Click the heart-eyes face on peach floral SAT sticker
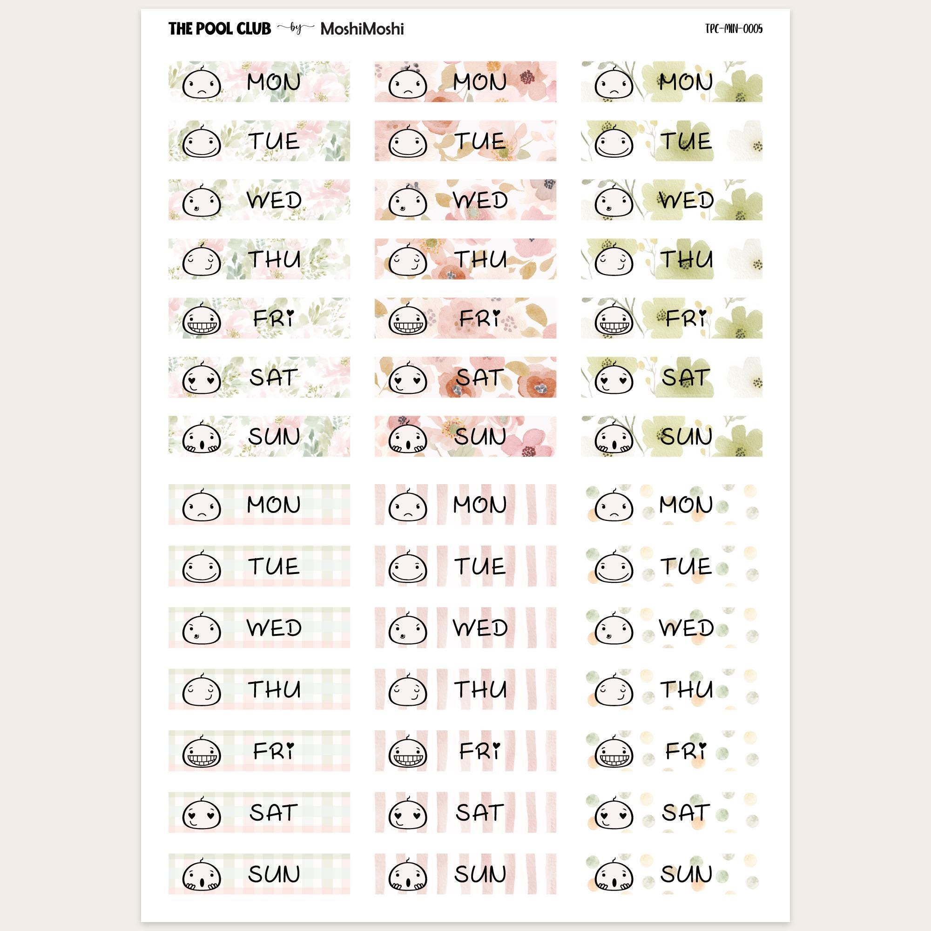The image size is (931, 931). coord(408,378)
